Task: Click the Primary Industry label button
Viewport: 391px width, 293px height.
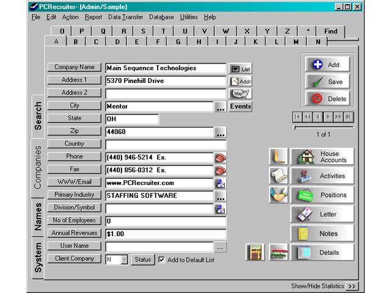Action: click(75, 195)
